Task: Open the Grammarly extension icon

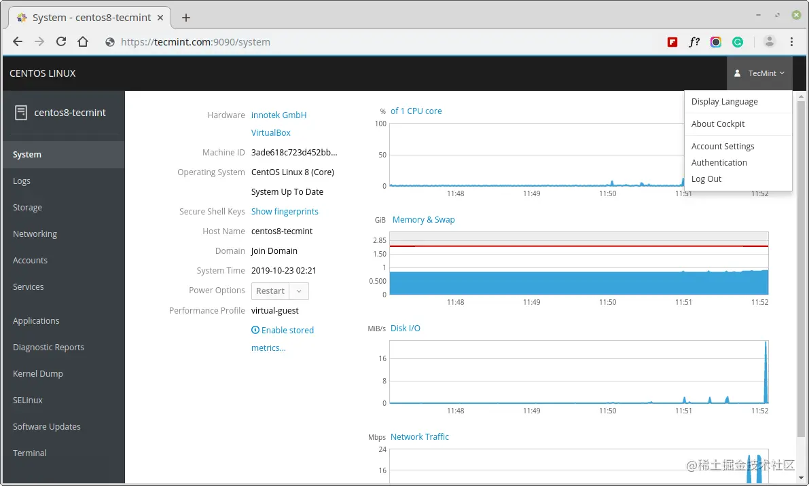Action: coord(738,42)
